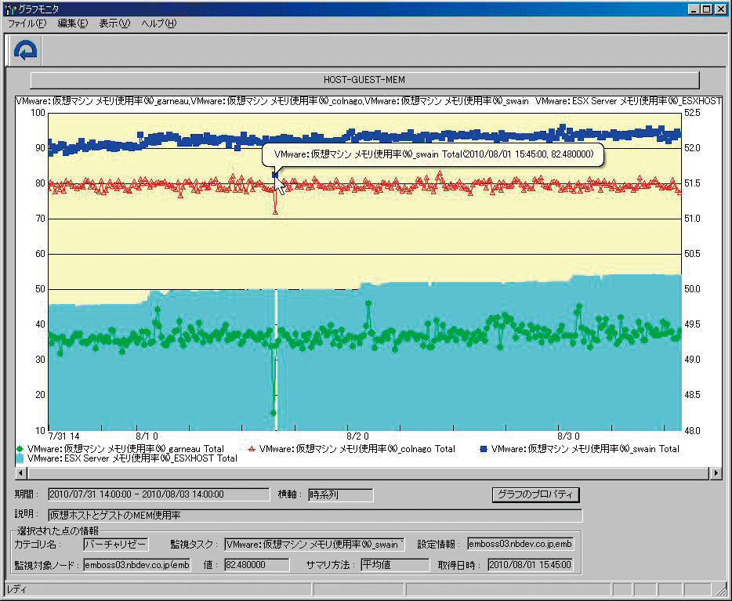The height and width of the screenshot is (601, 732).
Task: Click the 8/3 0 x-axis label
Action: coord(569,436)
